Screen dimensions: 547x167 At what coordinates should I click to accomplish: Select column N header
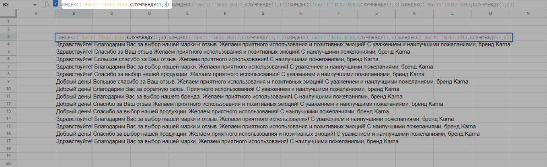528,14
